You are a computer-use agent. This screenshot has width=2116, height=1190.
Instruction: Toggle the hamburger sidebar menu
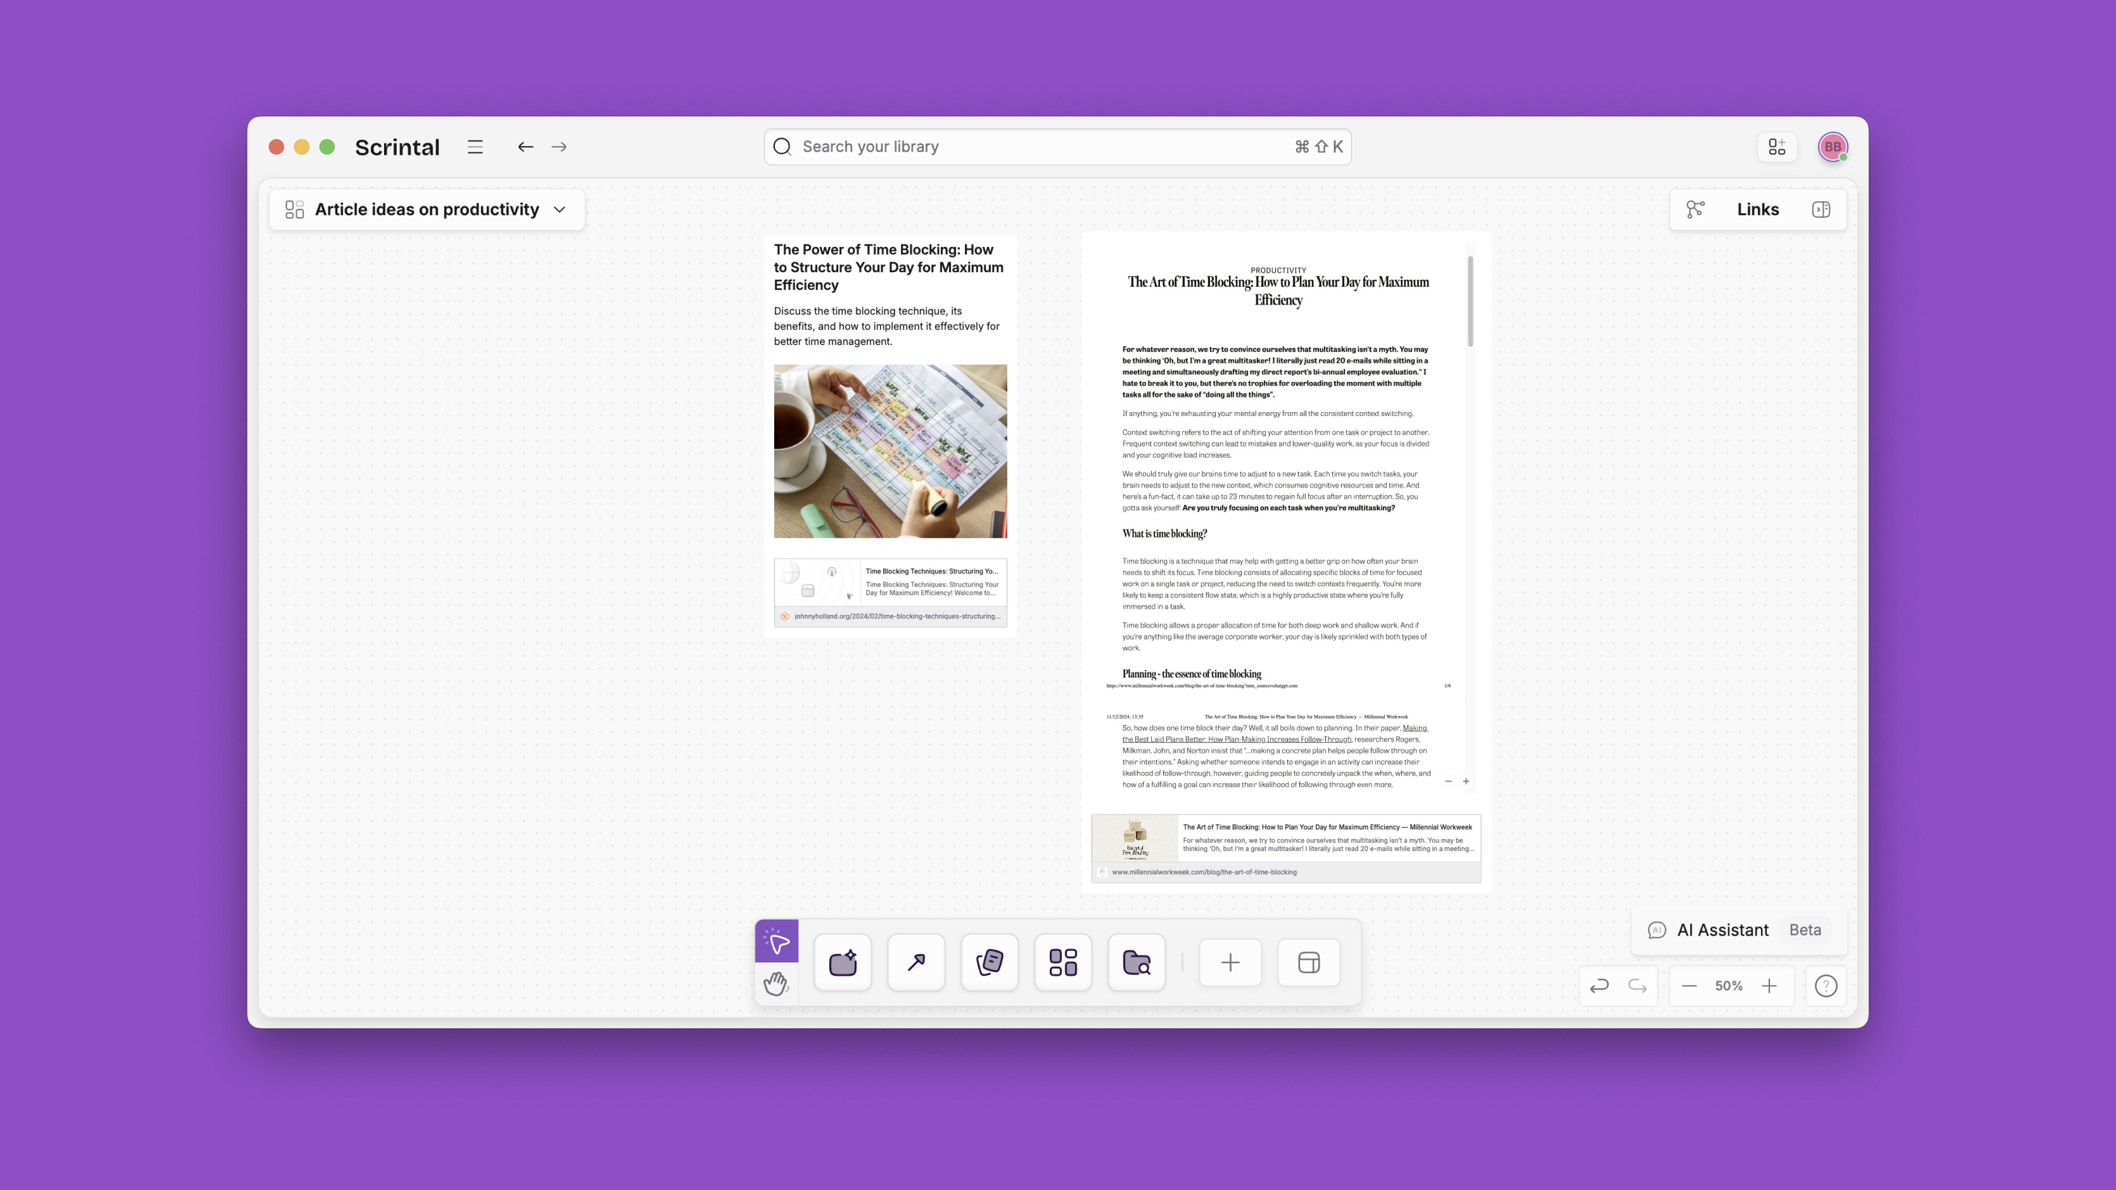point(475,147)
